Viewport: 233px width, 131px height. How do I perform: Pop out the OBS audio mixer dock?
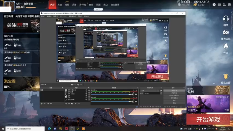tap(138, 88)
